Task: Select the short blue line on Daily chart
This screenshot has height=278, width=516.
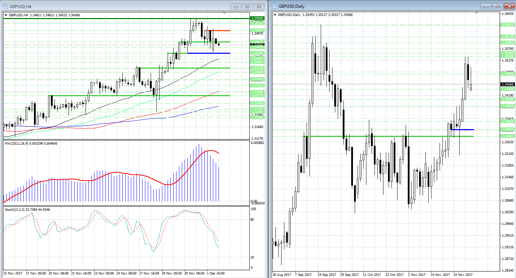Action: pyautogui.click(x=463, y=129)
